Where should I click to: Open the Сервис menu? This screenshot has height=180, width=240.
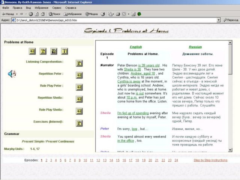pyautogui.click(x=57, y=8)
